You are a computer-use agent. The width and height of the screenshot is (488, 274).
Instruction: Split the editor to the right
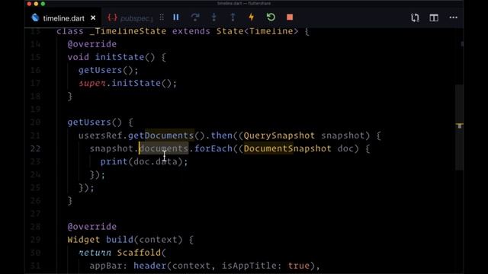[x=434, y=18]
